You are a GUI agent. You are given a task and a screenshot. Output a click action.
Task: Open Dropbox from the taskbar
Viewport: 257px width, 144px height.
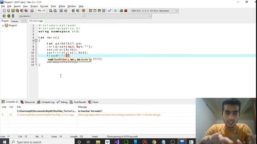pyautogui.click(x=107, y=142)
